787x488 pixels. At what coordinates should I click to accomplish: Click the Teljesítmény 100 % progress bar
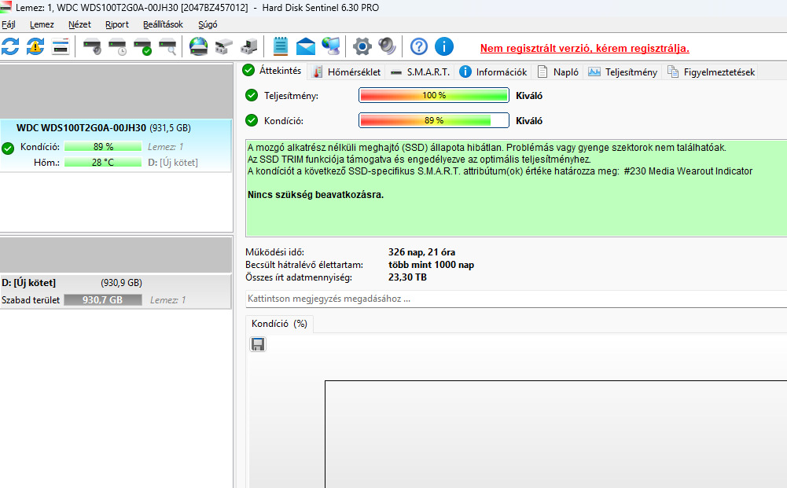tap(434, 95)
